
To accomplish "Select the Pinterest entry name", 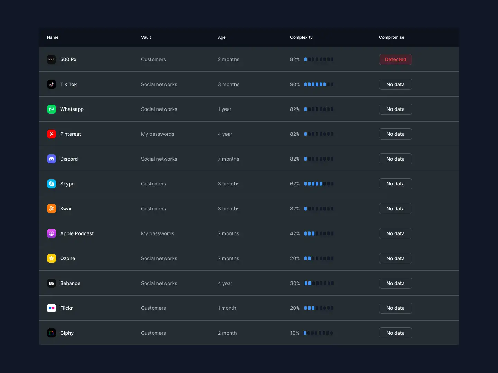I will (x=71, y=134).
